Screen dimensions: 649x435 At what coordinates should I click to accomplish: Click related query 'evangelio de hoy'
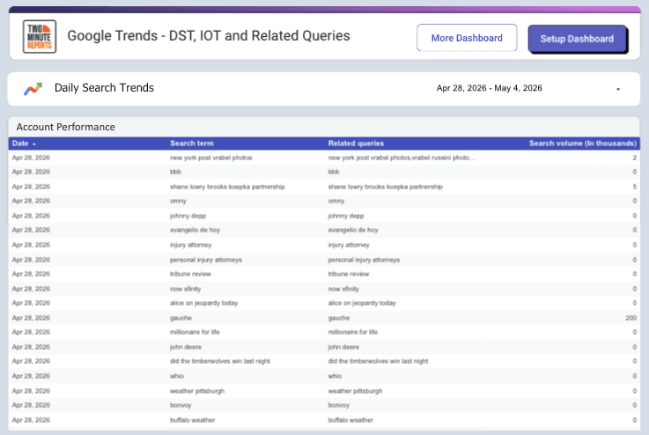tap(353, 230)
